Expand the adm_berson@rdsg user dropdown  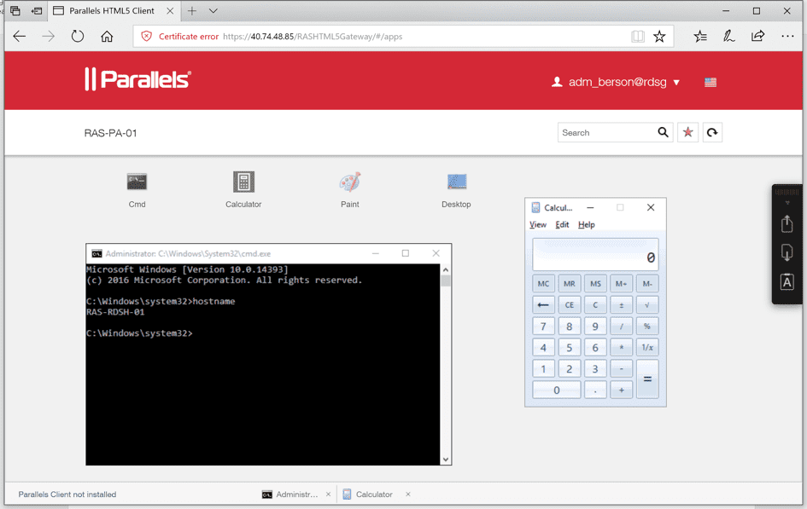pos(676,82)
